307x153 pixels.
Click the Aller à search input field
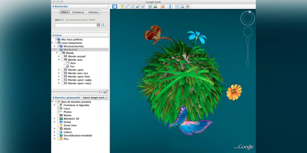tap(76, 25)
